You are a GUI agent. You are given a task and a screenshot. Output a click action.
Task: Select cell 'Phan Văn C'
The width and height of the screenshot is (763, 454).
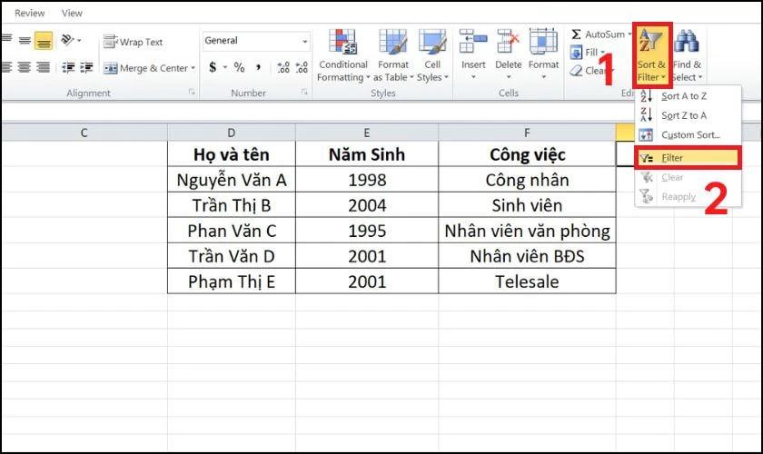coord(231,231)
